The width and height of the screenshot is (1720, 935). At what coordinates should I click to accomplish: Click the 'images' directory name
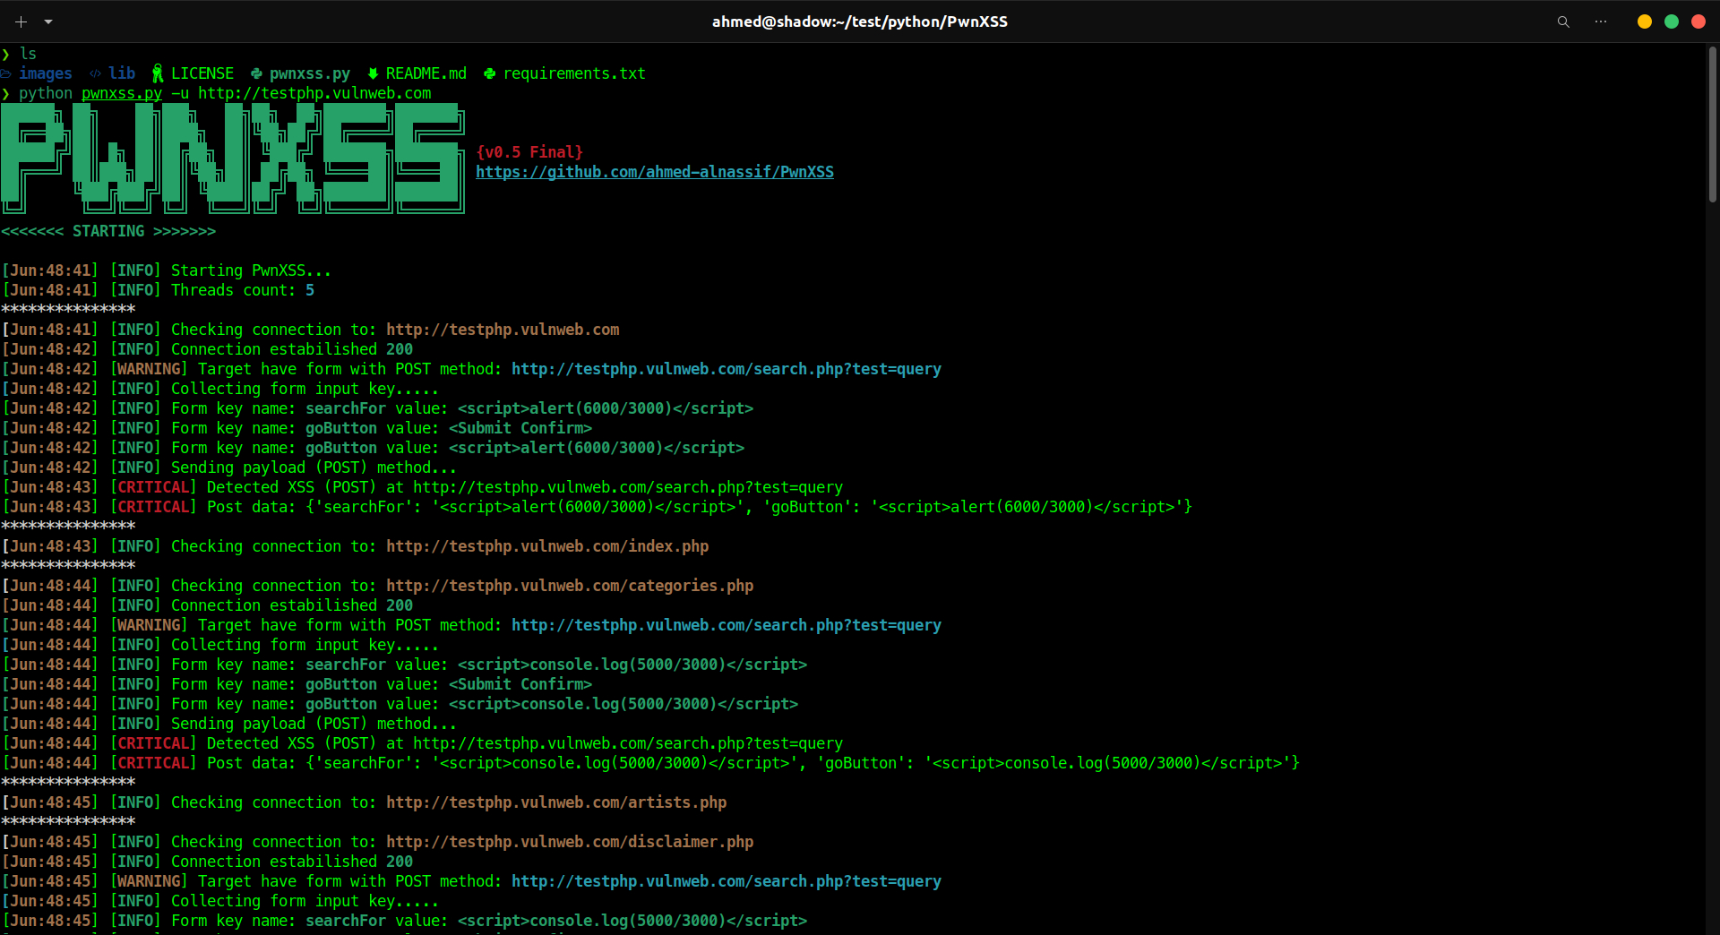point(46,73)
